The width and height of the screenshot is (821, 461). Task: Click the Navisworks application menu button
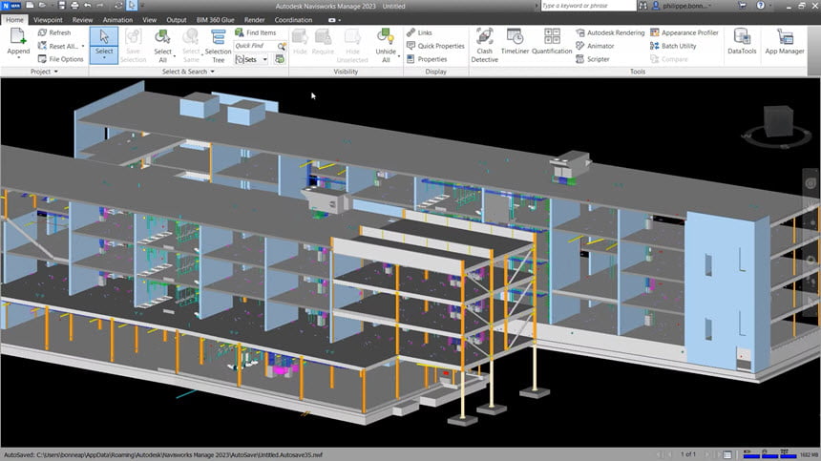[x=11, y=6]
